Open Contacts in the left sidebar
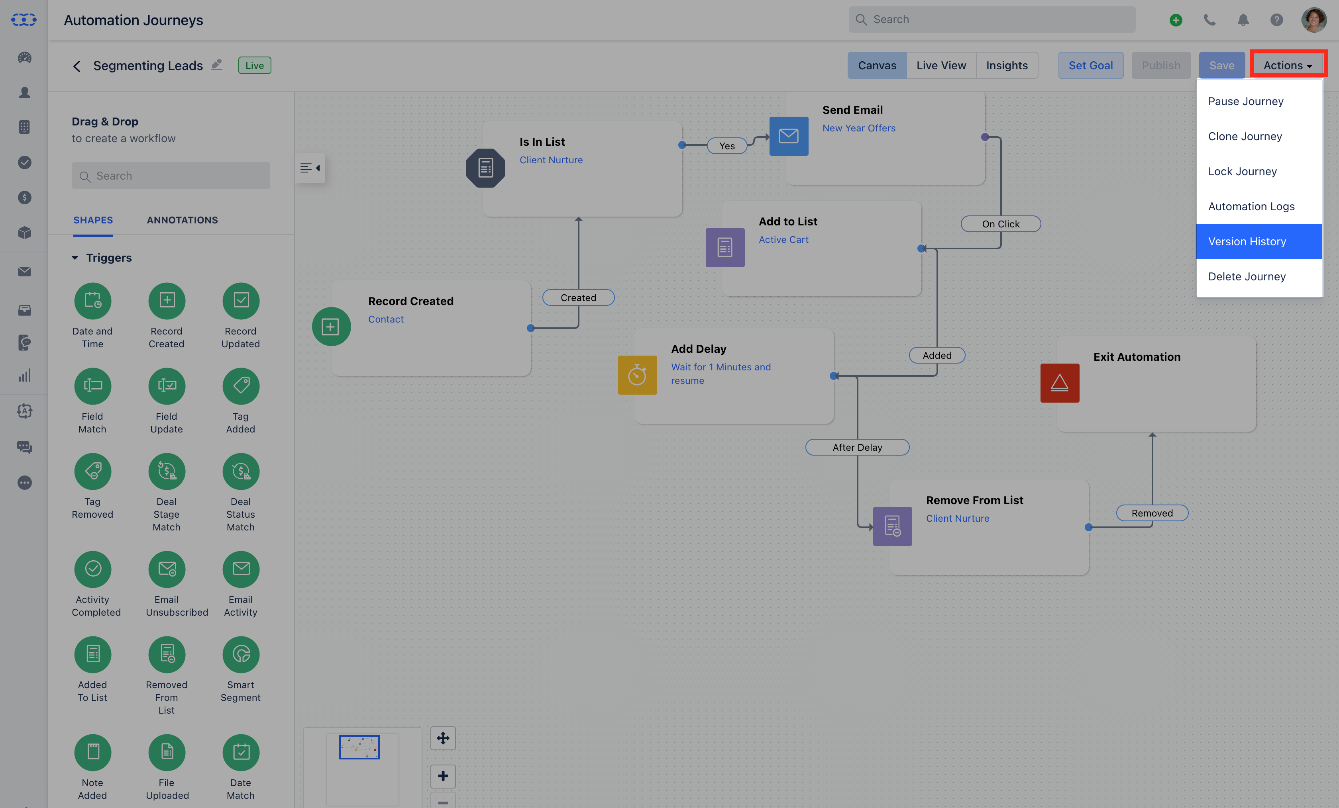 (24, 92)
